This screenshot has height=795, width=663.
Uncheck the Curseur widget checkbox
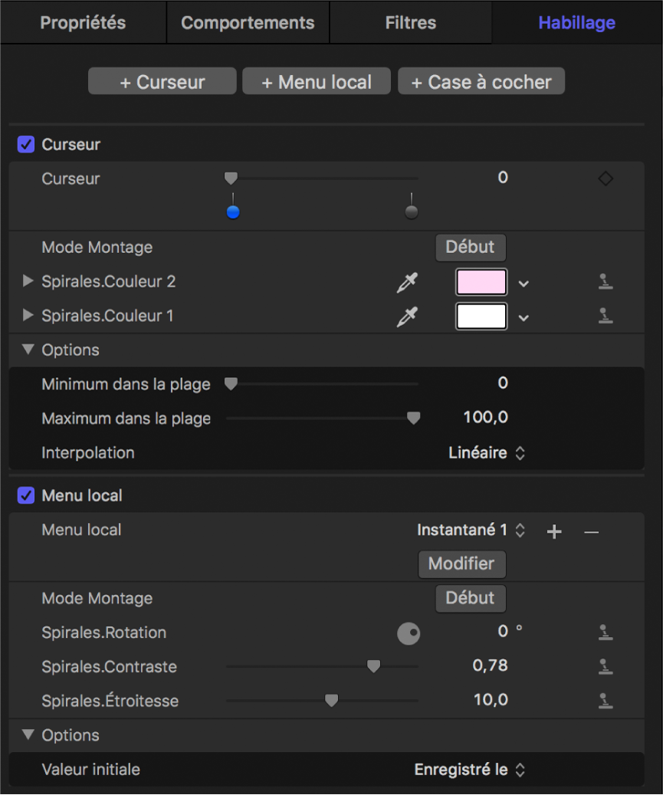click(x=26, y=144)
